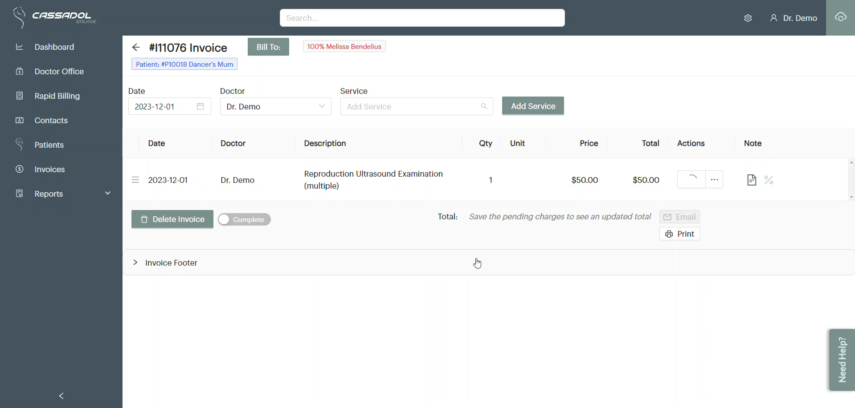Click the percent discount icon

click(769, 180)
